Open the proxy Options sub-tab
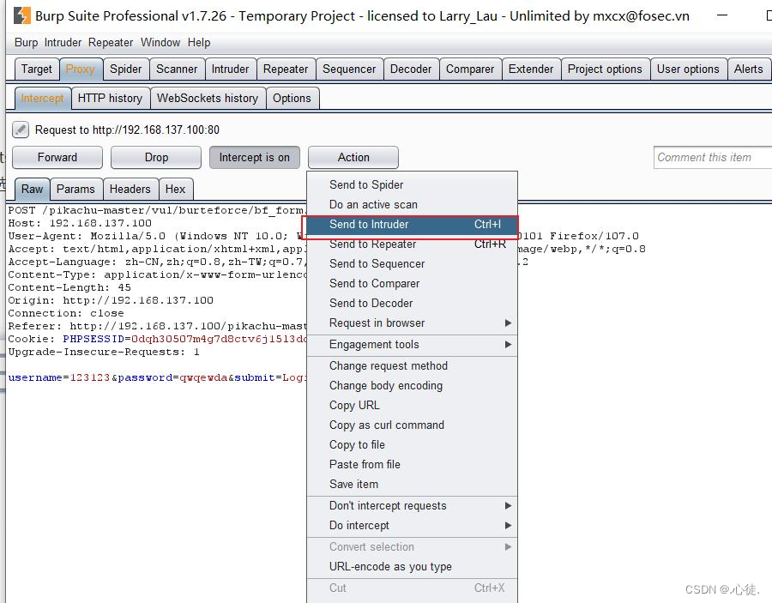Image resolution: width=772 pixels, height=603 pixels. coord(292,99)
